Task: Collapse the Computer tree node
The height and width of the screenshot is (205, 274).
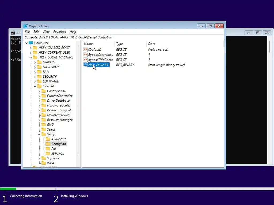Action: pyautogui.click(x=26, y=43)
